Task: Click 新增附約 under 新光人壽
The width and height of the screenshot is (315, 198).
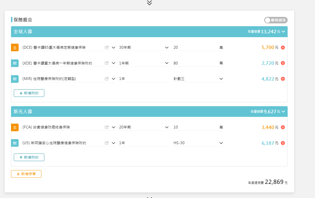Action: tap(29, 157)
